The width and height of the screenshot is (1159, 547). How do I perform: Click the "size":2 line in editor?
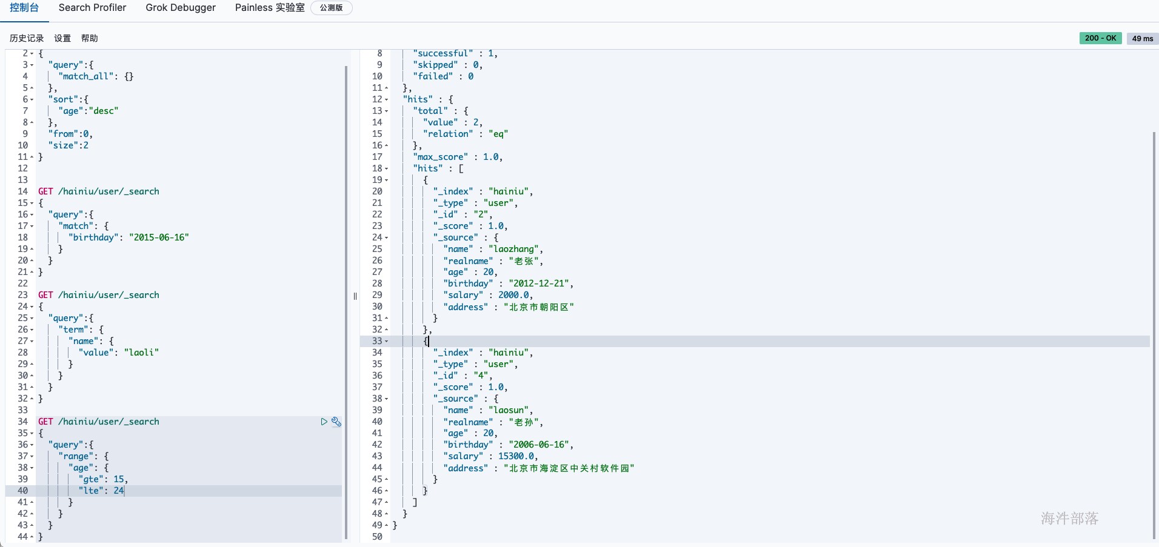68,145
